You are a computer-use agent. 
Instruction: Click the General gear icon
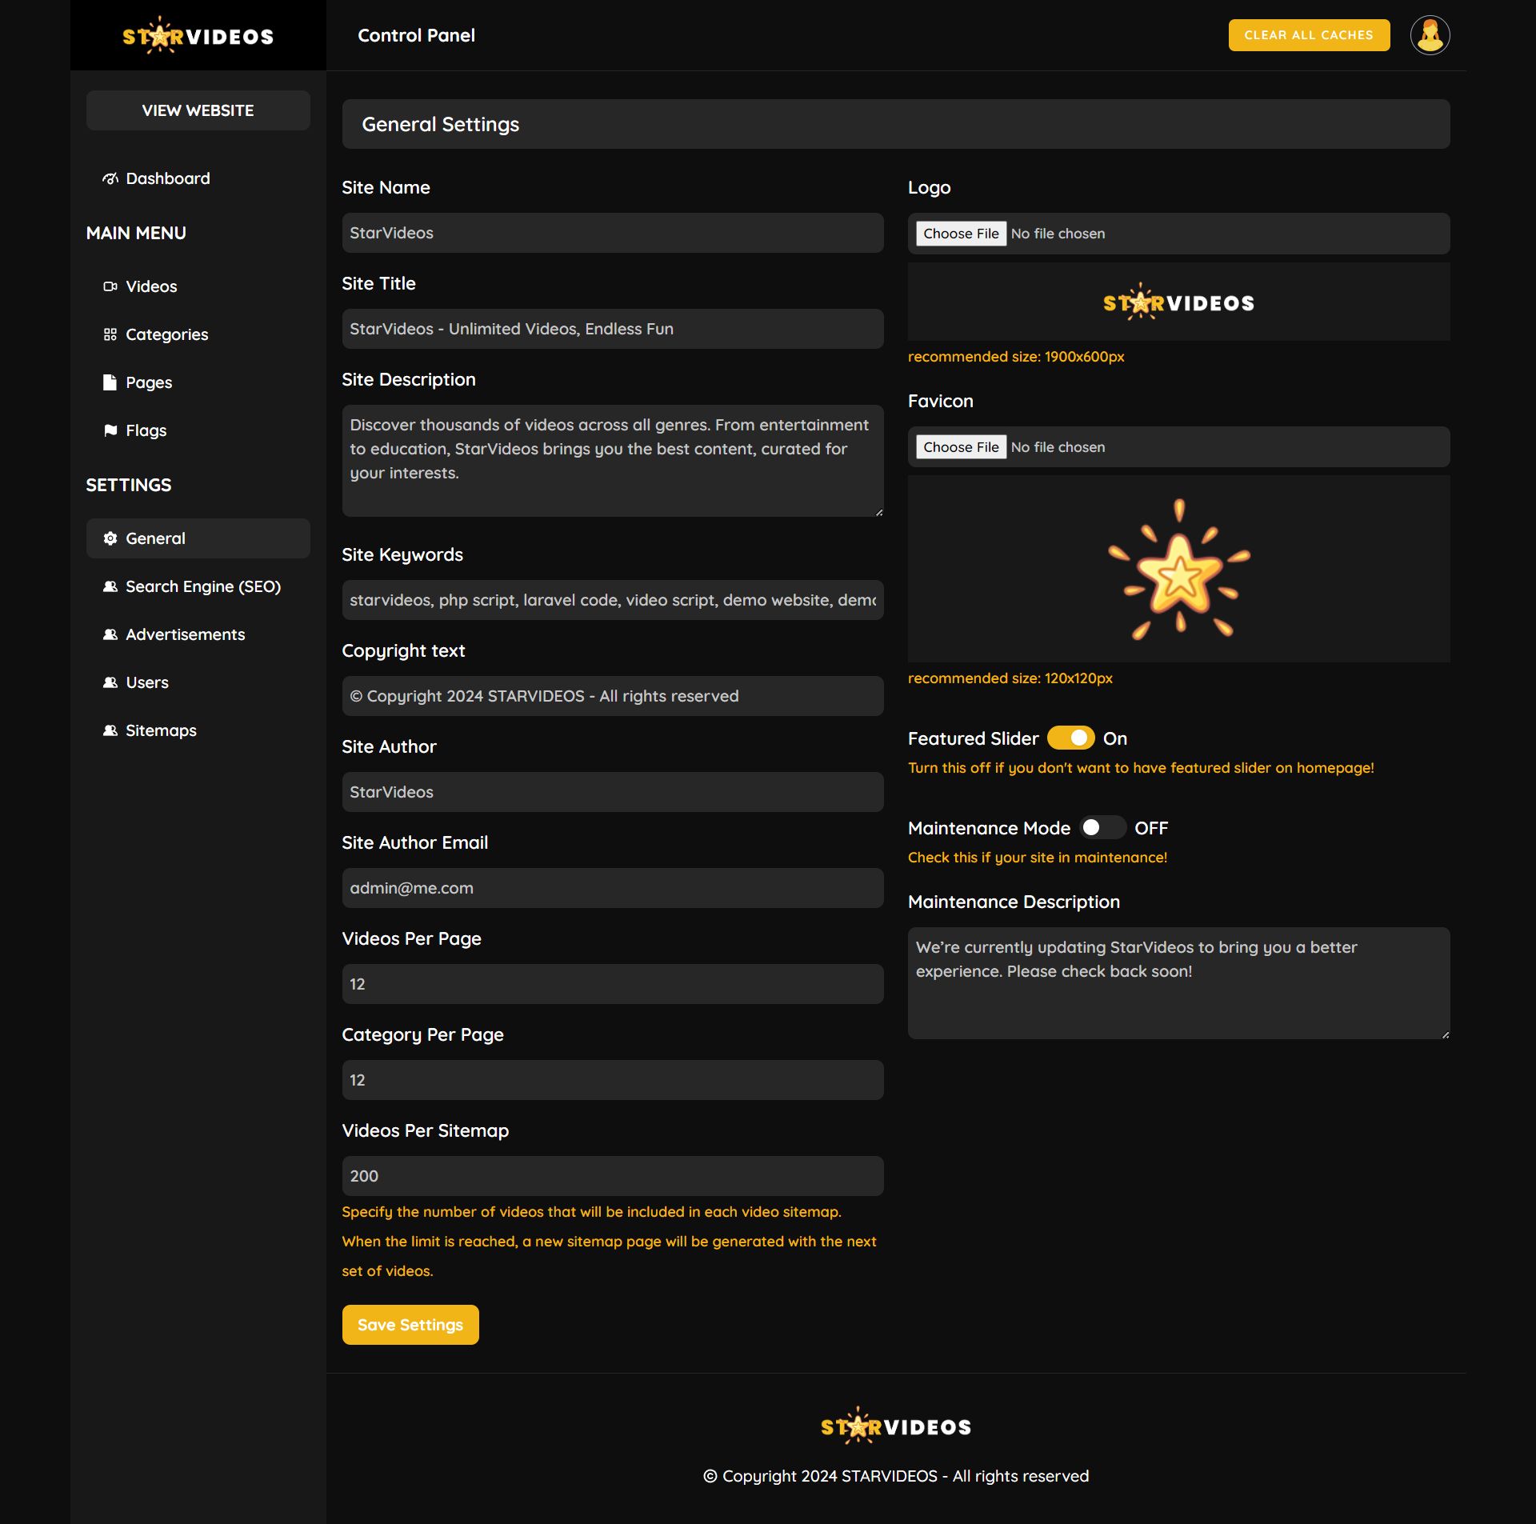coord(110,538)
